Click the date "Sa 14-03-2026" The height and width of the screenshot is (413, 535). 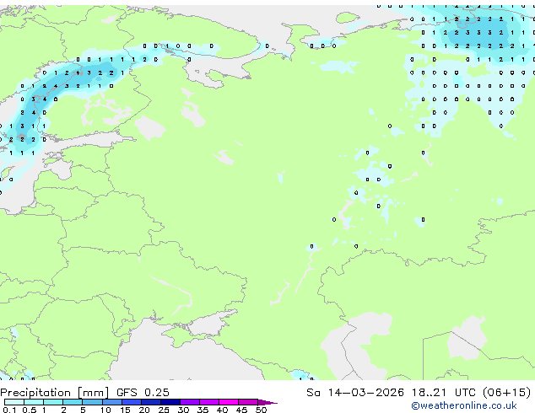coord(355,392)
